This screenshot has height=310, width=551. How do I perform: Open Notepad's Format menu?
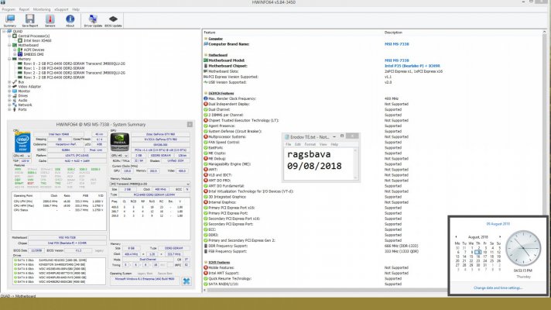(310, 144)
